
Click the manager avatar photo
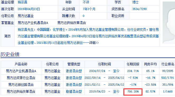tap(169, 23)
